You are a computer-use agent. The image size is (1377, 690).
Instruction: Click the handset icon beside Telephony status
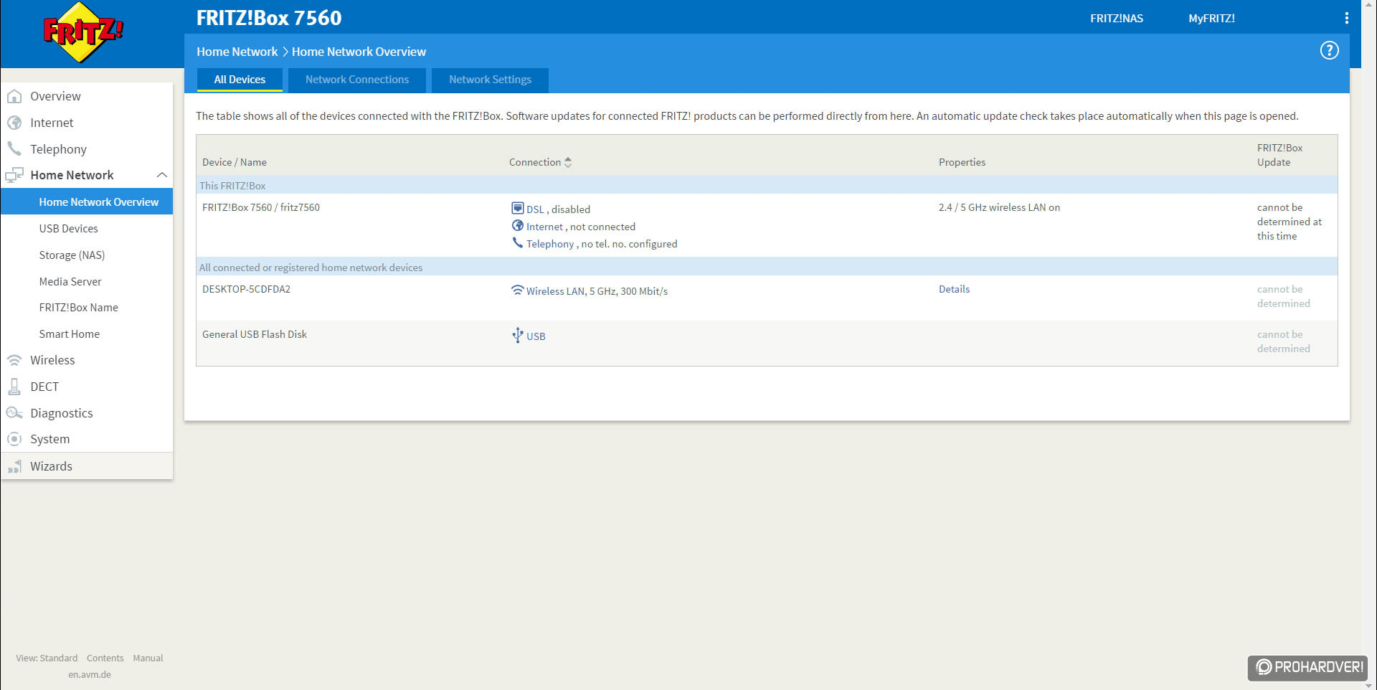coord(517,242)
